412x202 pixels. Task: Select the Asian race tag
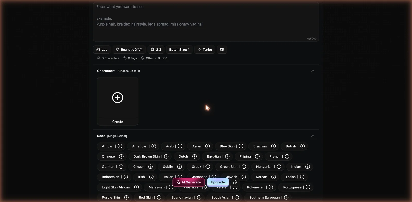[x=197, y=146]
